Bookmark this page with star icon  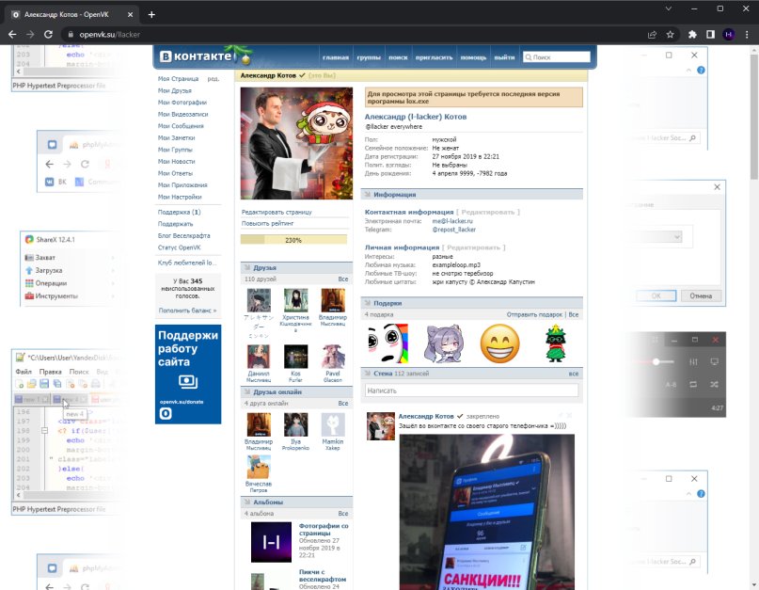(x=671, y=34)
